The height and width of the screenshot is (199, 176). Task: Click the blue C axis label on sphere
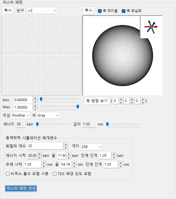[137, 37]
